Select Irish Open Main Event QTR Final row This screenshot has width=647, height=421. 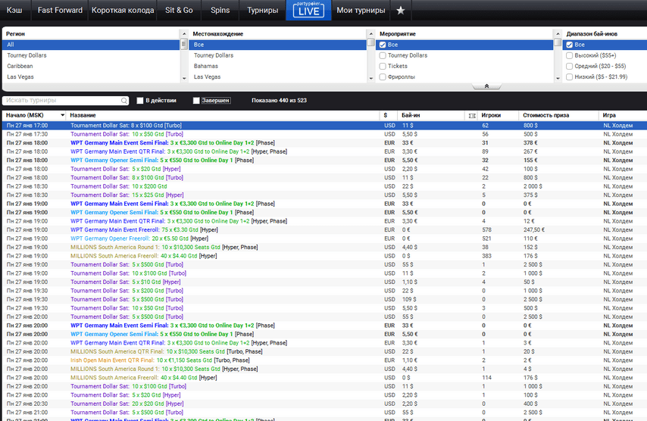(x=324, y=360)
